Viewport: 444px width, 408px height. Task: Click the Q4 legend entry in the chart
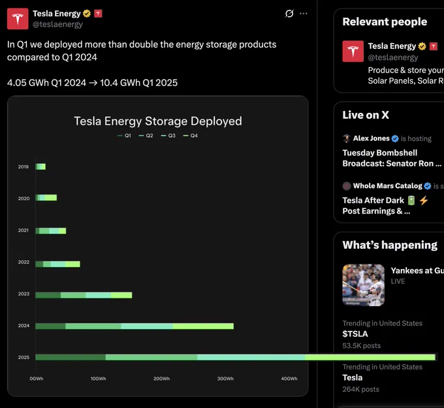click(190, 136)
